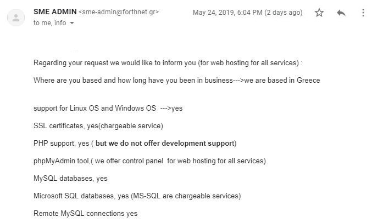Click the sender name SME ADMIN
Screen dimensions: 372x223
[55, 12]
